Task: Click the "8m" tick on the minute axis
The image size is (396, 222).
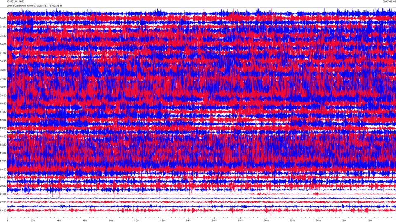Action: click(111, 220)
